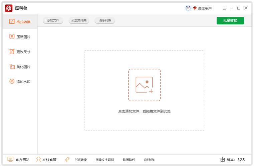Open the PDF转换 link

81,160
